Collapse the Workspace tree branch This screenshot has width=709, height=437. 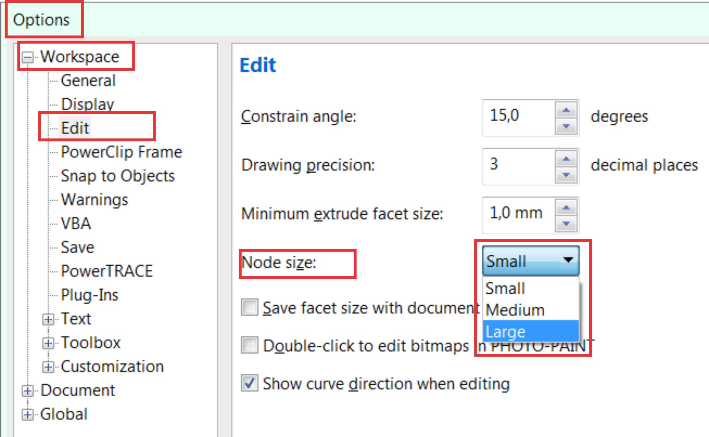pyautogui.click(x=27, y=57)
